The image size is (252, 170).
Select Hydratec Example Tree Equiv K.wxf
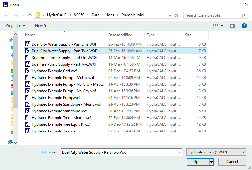click(116, 124)
